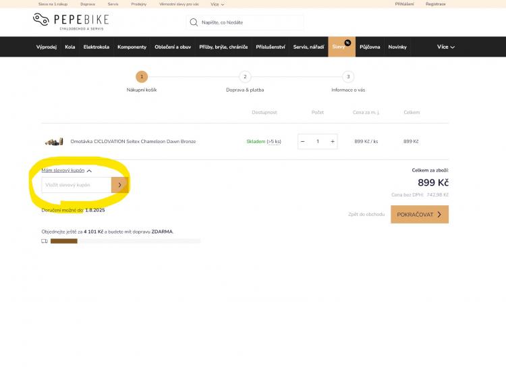
Task: Click the search magnifier icon
Action: point(194,22)
